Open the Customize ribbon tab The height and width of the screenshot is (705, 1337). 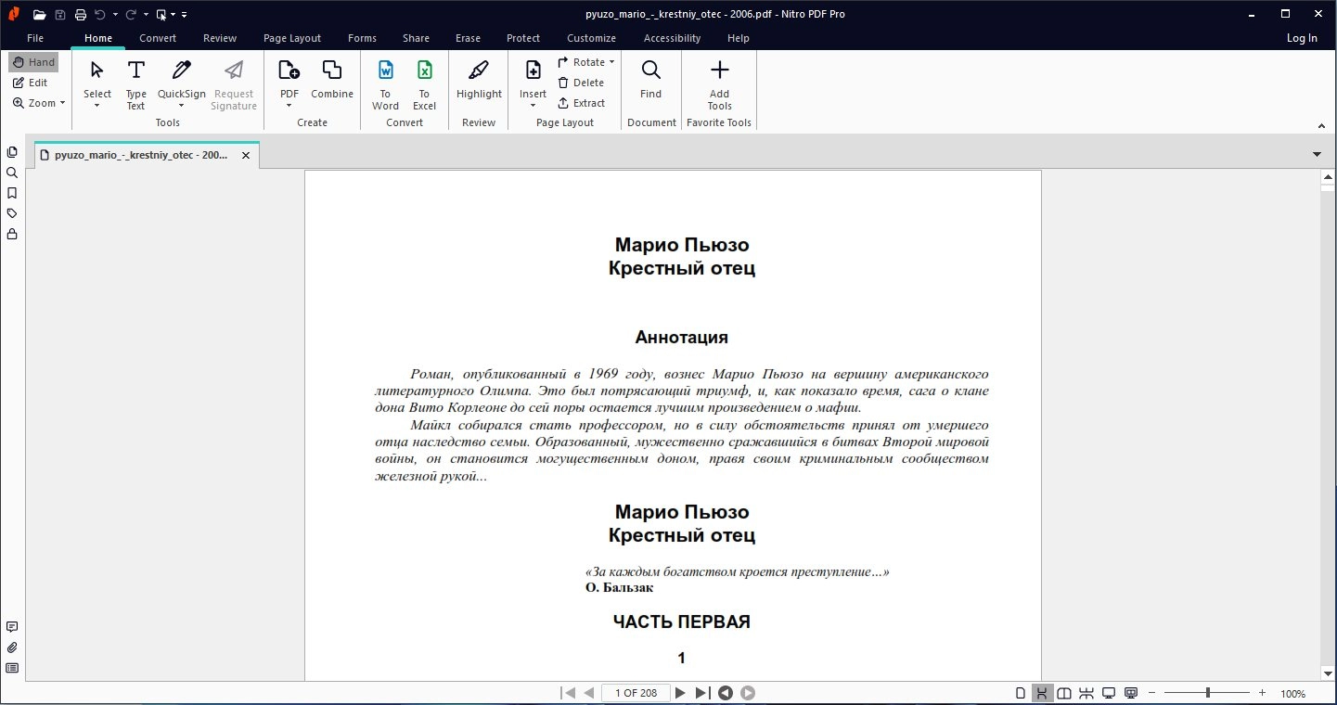coord(592,38)
